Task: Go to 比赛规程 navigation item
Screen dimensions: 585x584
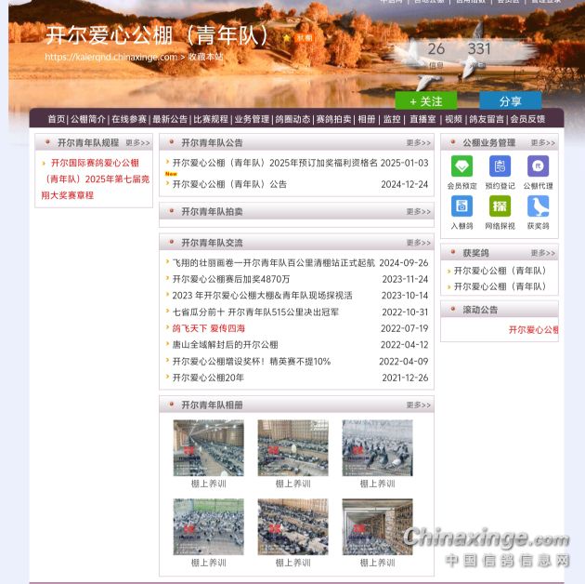Action: tap(211, 119)
